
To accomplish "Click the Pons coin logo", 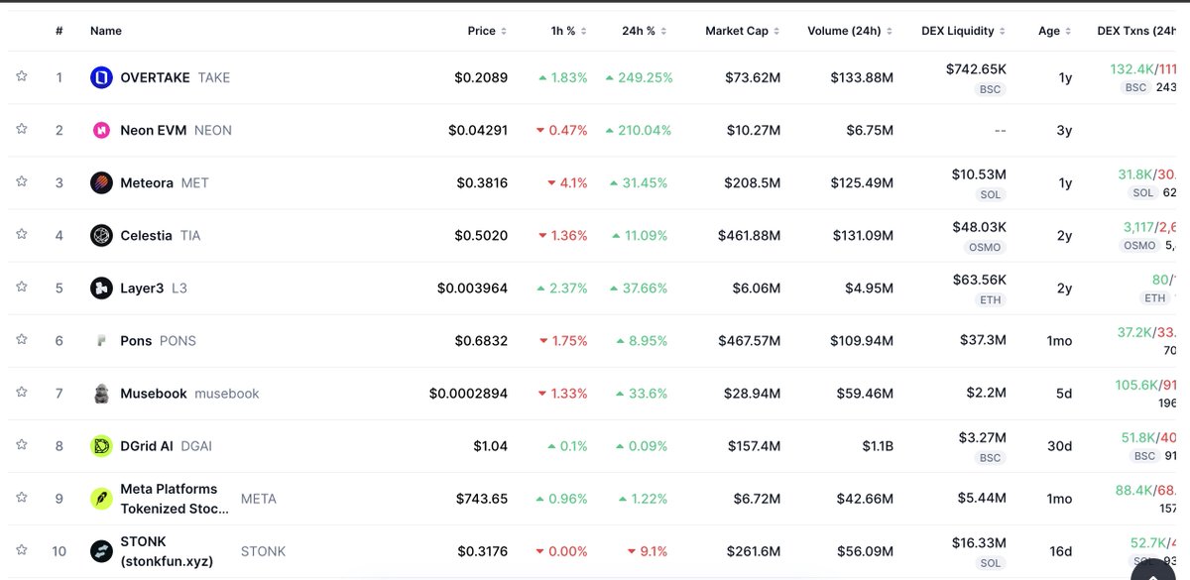I will tap(101, 340).
